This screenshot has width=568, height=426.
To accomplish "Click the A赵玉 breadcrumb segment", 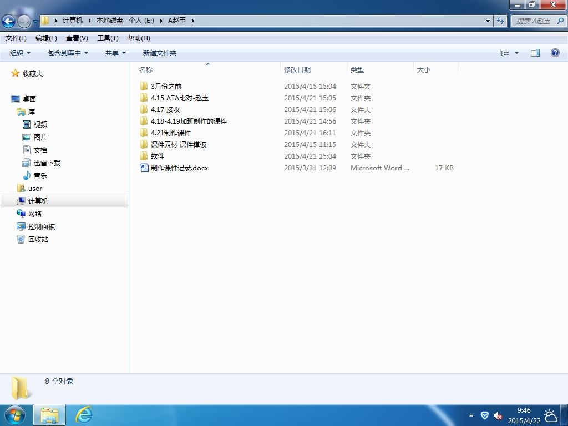I will [x=177, y=21].
